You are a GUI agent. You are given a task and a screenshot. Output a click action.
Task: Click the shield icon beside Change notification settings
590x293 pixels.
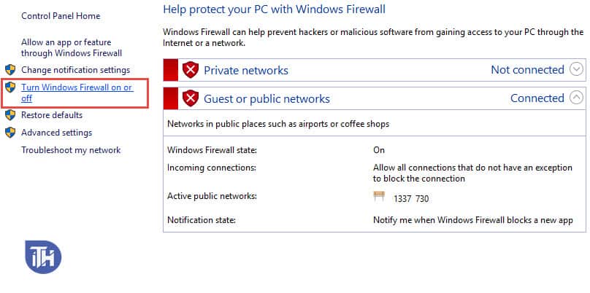pos(9,70)
